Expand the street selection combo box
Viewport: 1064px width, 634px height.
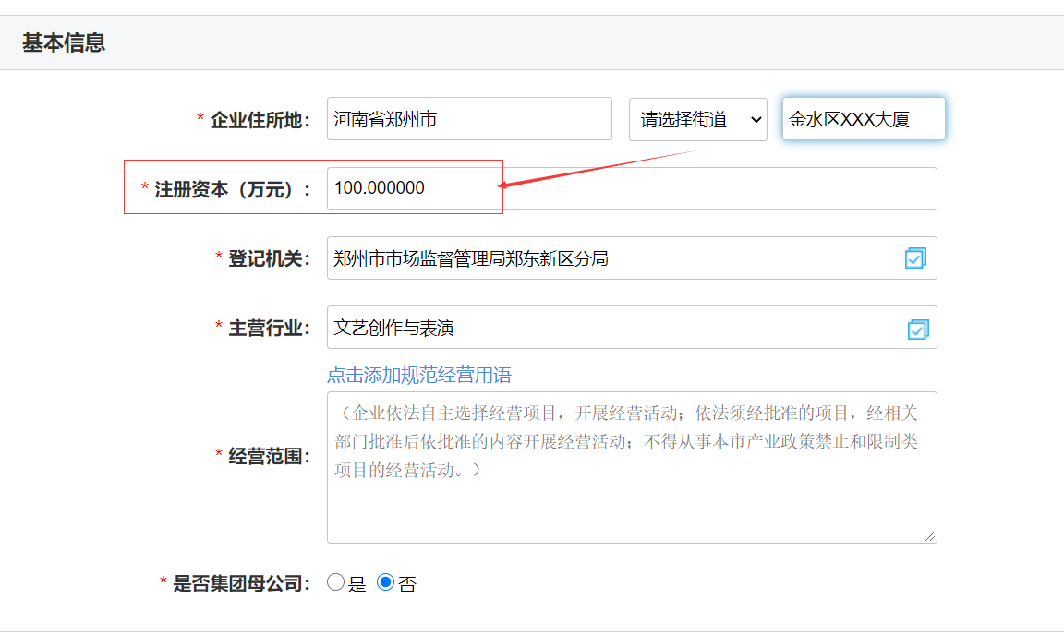click(x=698, y=119)
